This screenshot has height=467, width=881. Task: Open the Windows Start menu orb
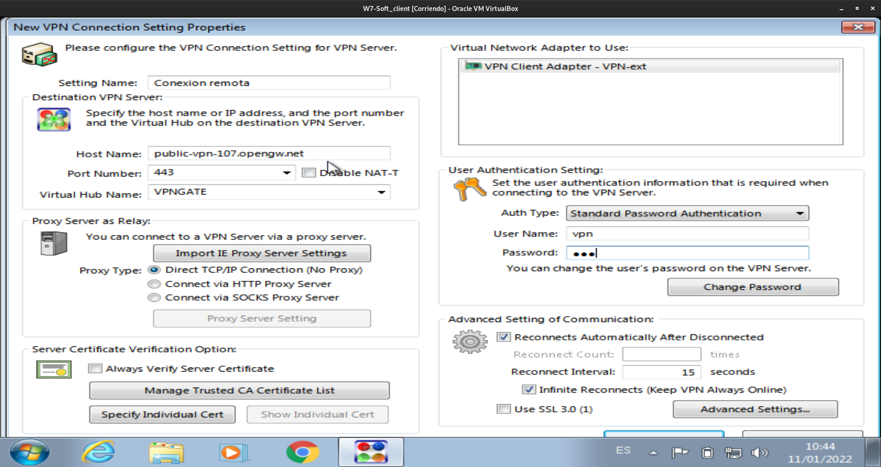click(30, 452)
